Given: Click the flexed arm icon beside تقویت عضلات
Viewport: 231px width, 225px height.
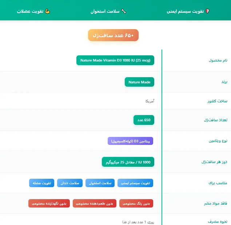Looking at the screenshot, I should (48, 11).
